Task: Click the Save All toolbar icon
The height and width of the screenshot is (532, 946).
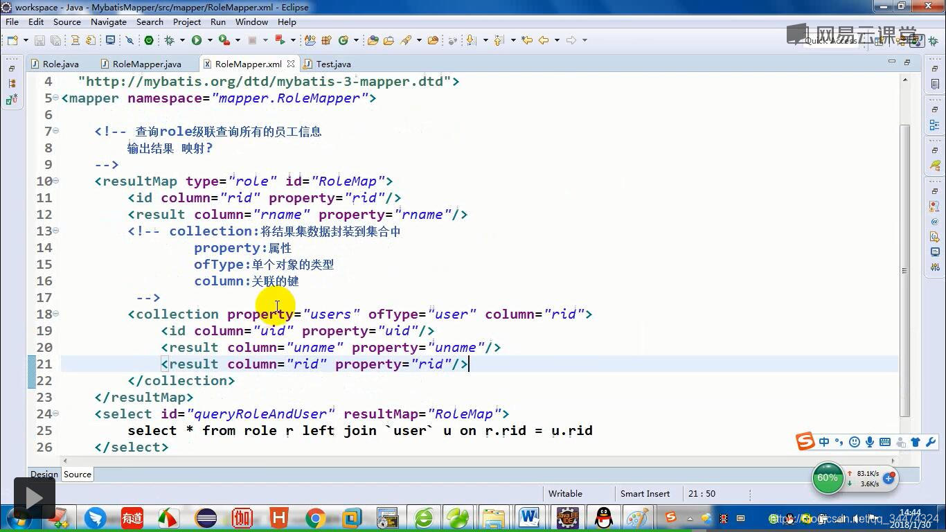Action: click(x=55, y=40)
